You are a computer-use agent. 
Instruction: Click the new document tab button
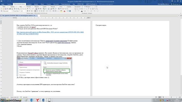[x=39, y=16]
